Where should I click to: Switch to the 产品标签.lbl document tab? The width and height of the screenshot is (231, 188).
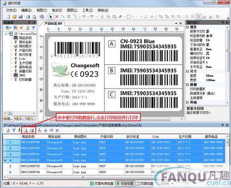coord(53,23)
